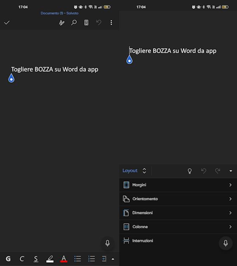Tap the left status bar battery indicator
The image size is (237, 266).
click(107, 7)
